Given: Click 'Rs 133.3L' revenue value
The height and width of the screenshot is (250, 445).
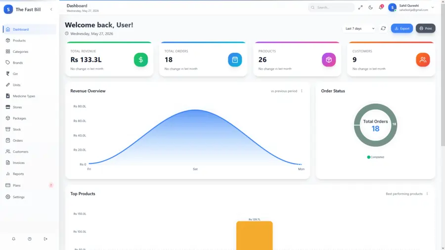Looking at the screenshot, I should 86,60.
